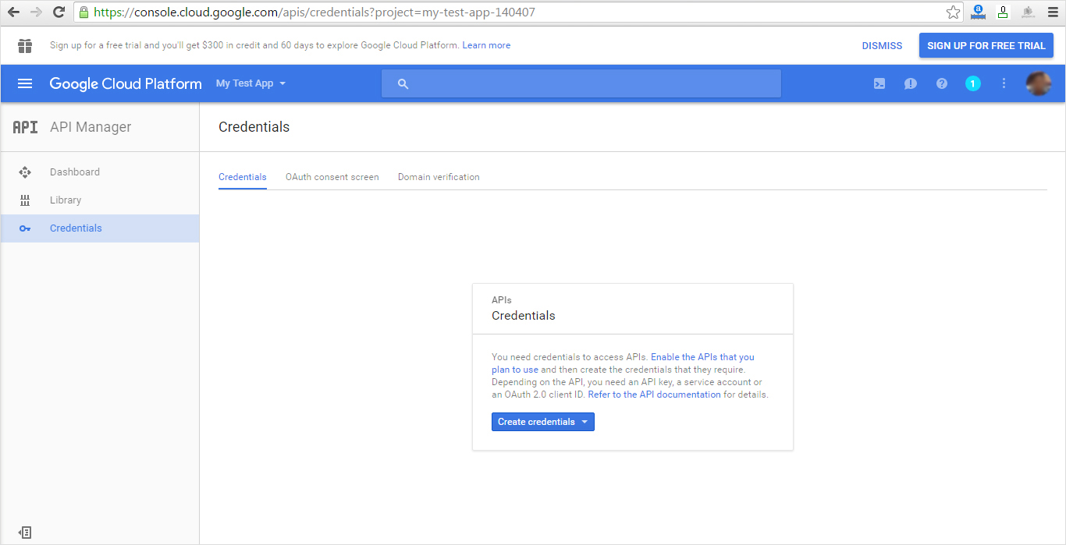Click into the console search field
Viewport: 1066px width, 545px height.
coord(581,83)
